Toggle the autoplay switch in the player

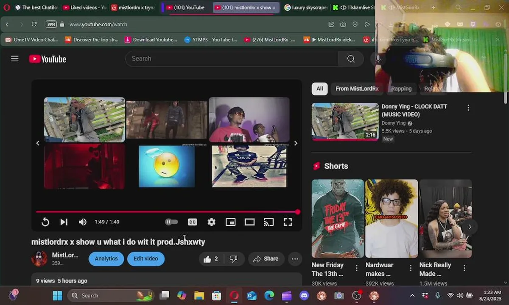[171, 222]
